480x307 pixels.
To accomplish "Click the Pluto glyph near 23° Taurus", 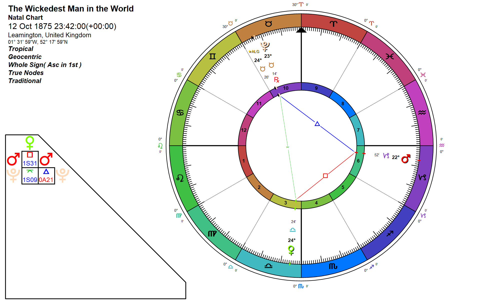I will coord(265,46).
